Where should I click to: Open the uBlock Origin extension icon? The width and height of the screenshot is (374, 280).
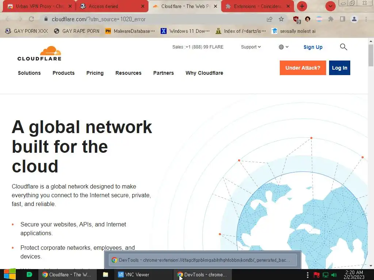point(296,20)
